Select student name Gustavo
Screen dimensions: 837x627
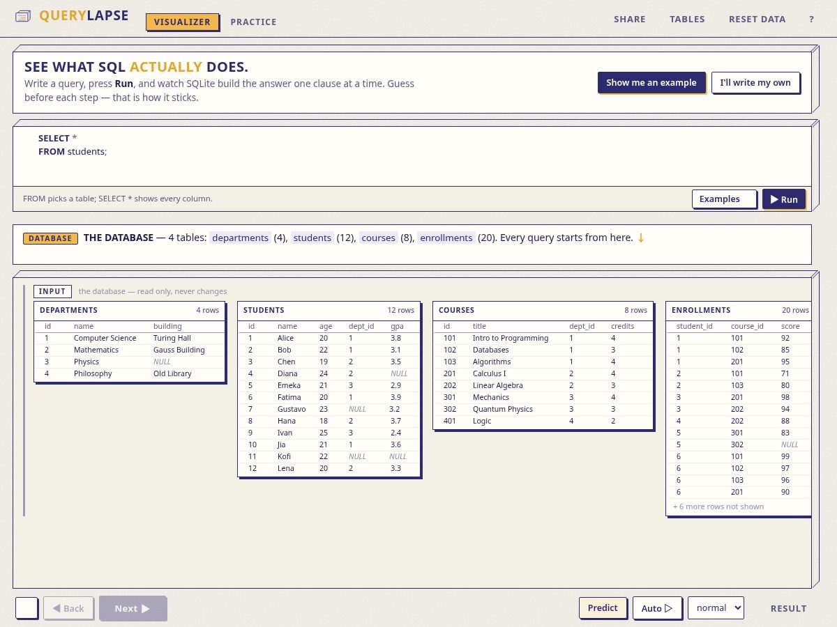[292, 409]
